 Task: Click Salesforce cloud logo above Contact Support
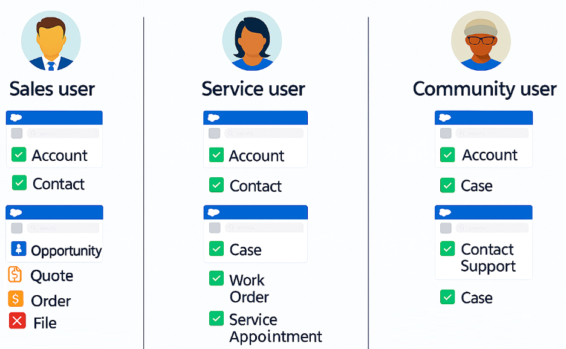pyautogui.click(x=445, y=212)
